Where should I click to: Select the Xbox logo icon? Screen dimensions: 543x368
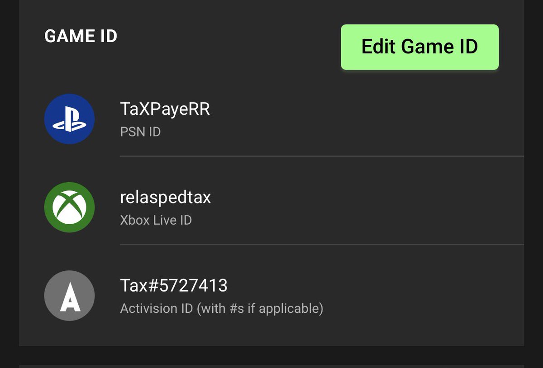[69, 207]
